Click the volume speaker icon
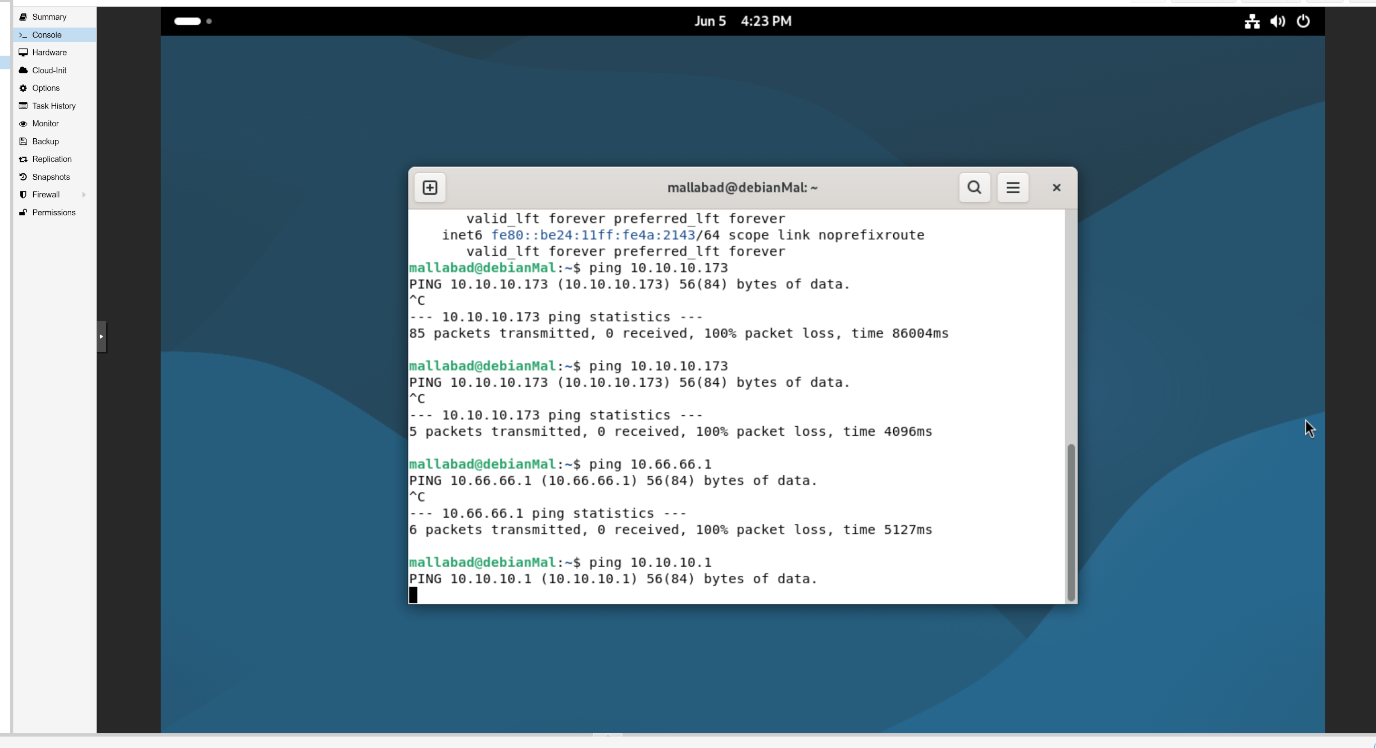The image size is (1376, 748). 1278,21
